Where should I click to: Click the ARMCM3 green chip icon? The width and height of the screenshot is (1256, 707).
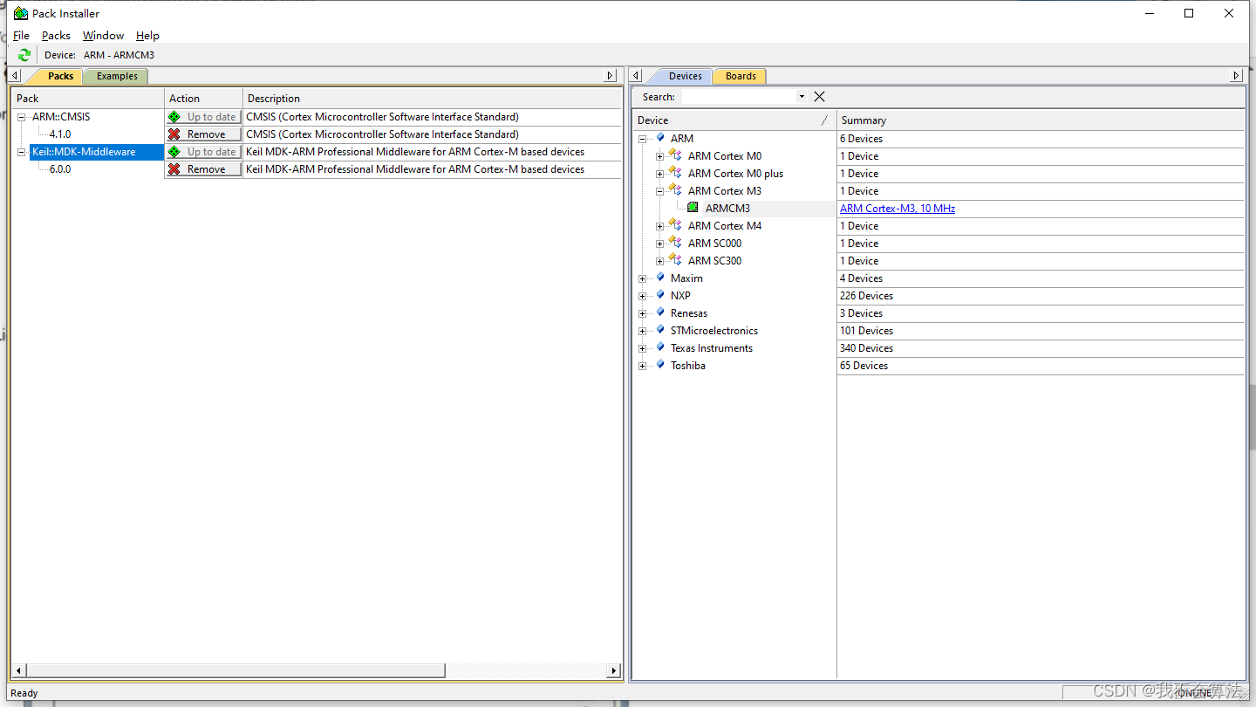(x=693, y=208)
